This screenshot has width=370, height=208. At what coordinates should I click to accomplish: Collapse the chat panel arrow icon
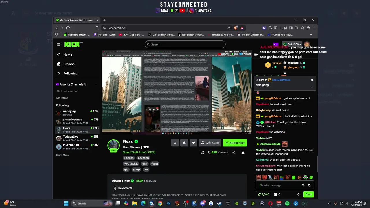click(256, 54)
